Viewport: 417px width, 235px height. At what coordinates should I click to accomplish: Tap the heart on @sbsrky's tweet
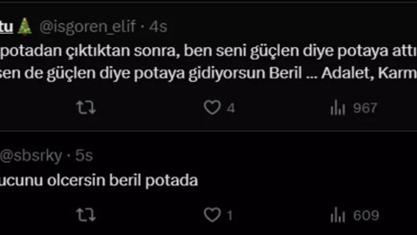212,215
